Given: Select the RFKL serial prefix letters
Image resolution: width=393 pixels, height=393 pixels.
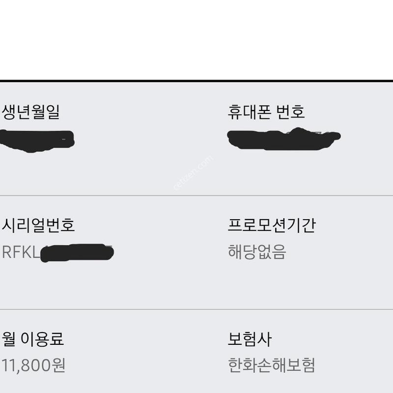Looking at the screenshot, I should (21, 252).
